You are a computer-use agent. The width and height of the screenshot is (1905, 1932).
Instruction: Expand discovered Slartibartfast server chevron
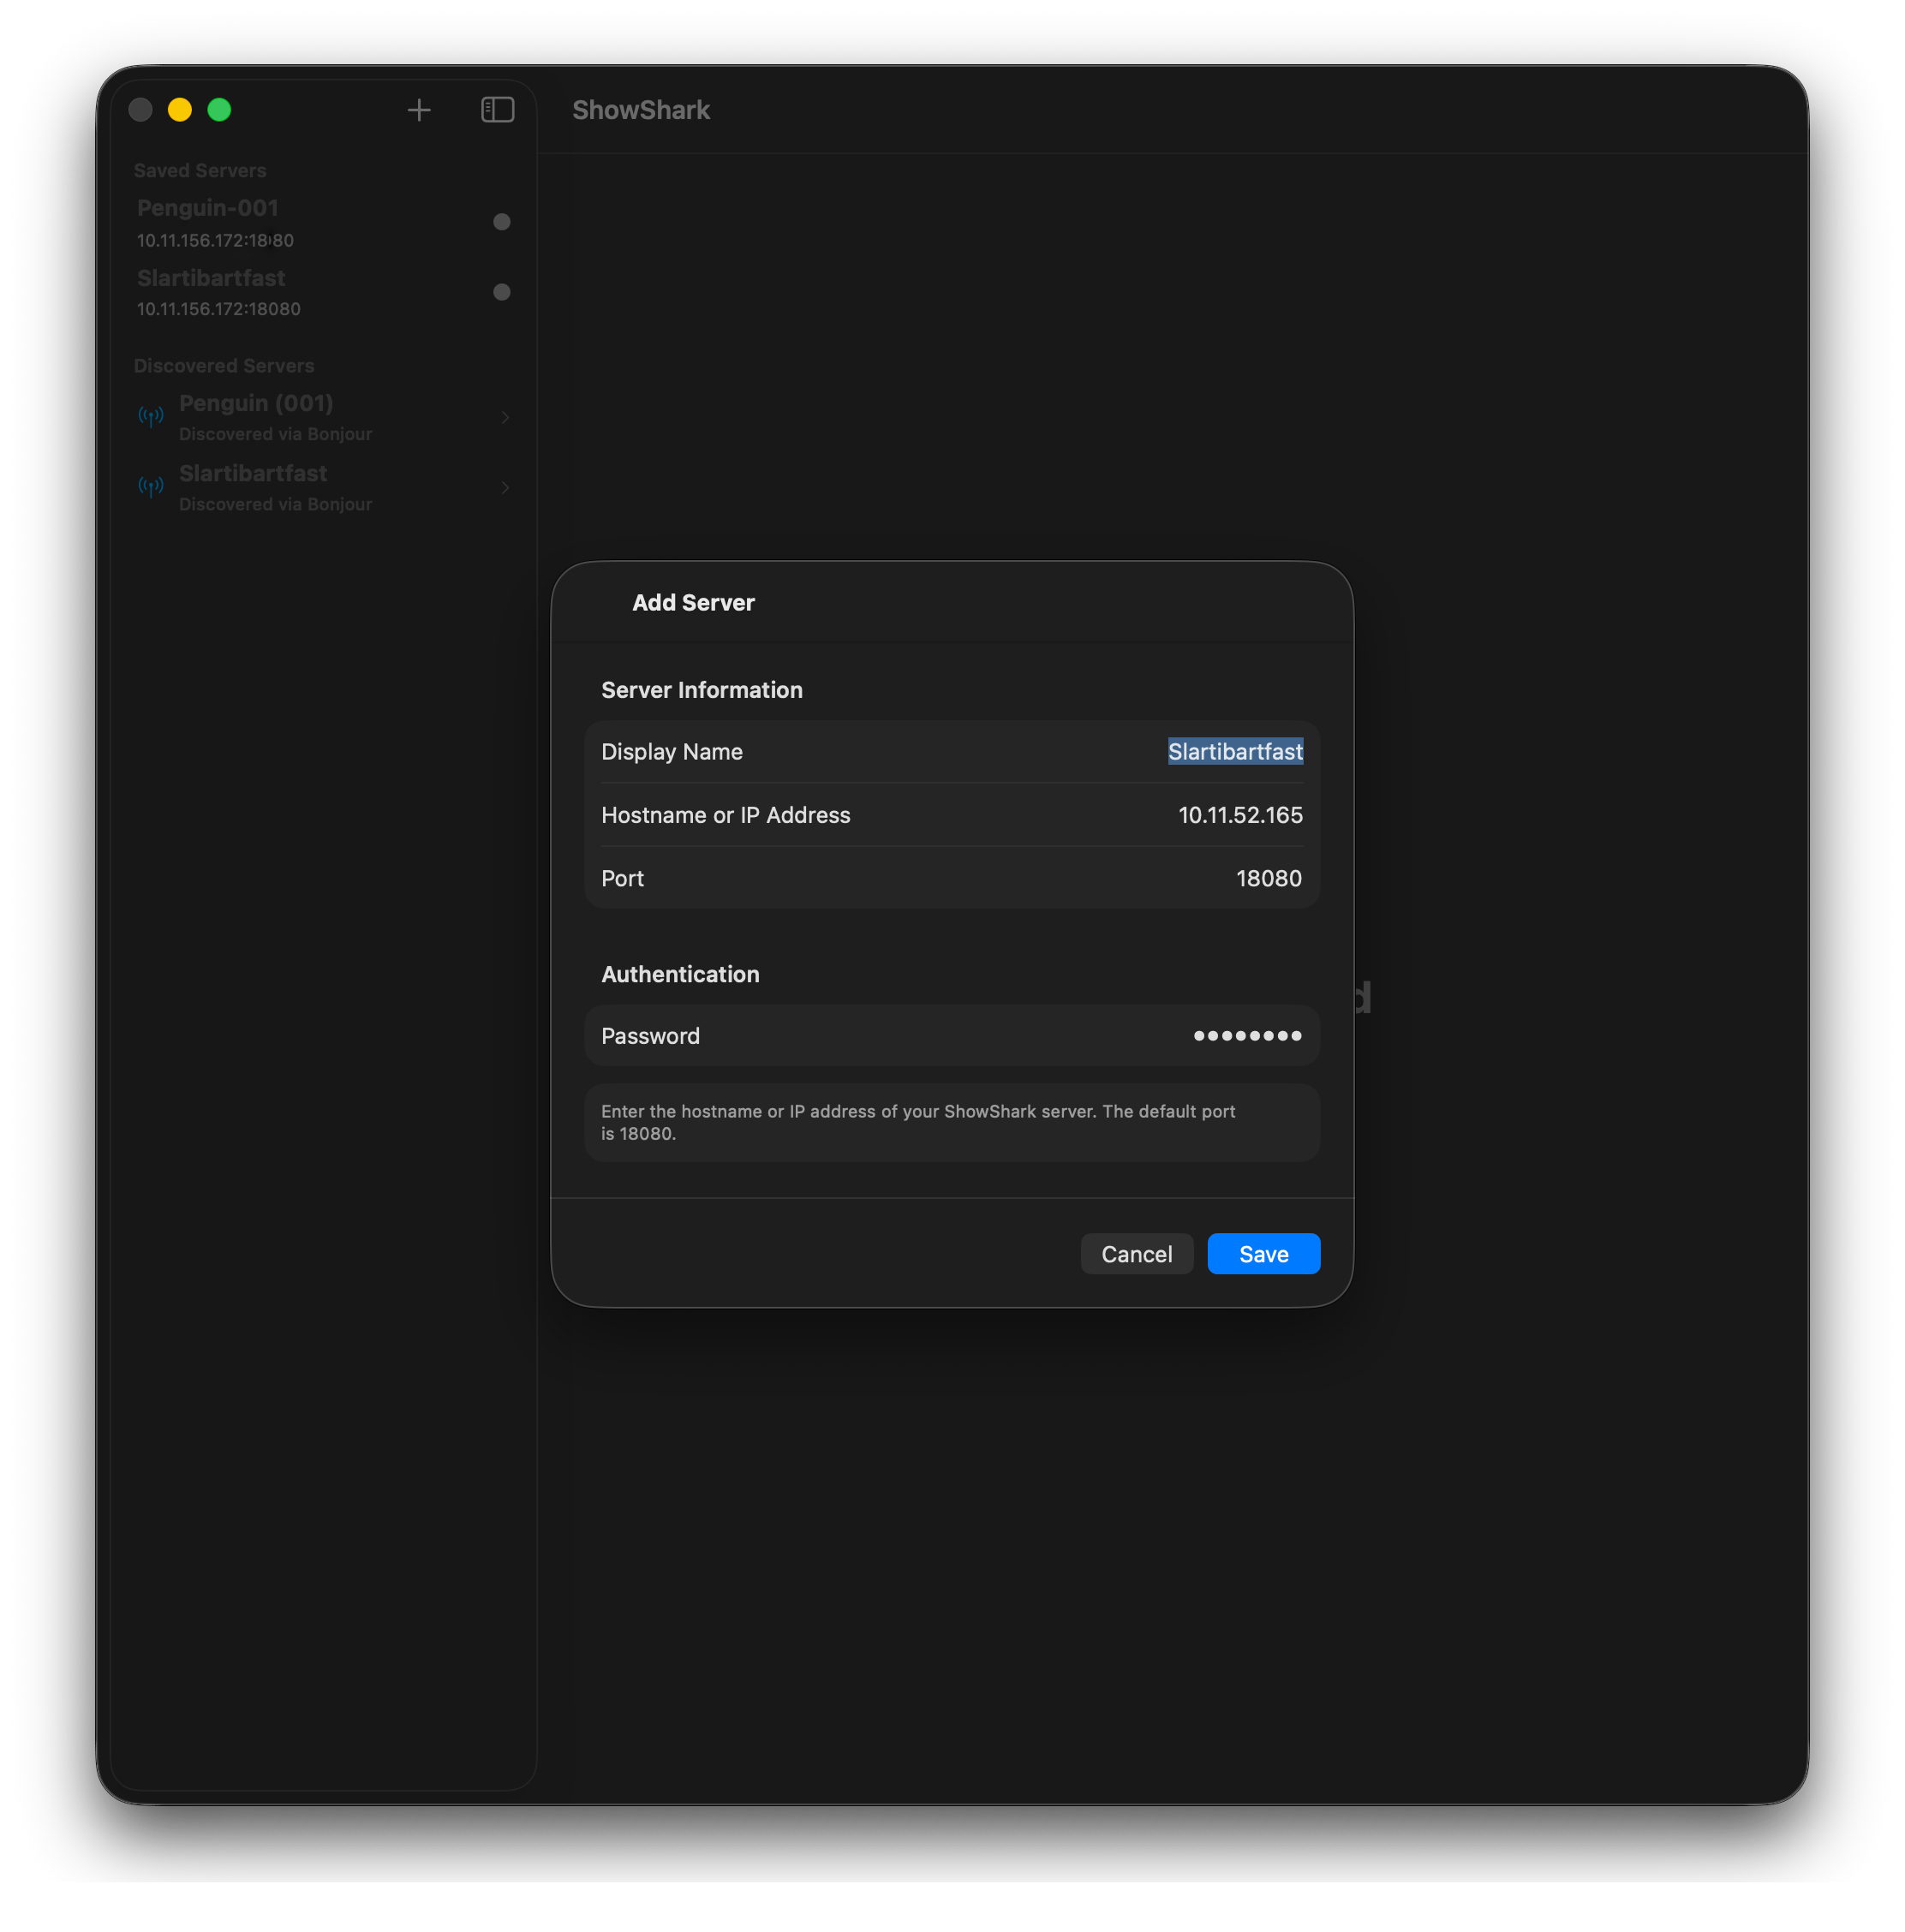[x=505, y=487]
